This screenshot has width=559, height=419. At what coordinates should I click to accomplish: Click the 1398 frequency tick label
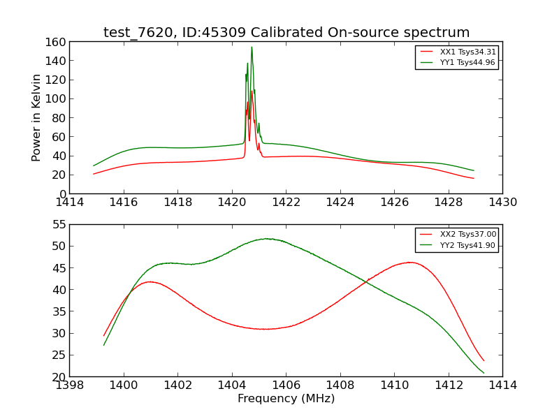(x=70, y=385)
